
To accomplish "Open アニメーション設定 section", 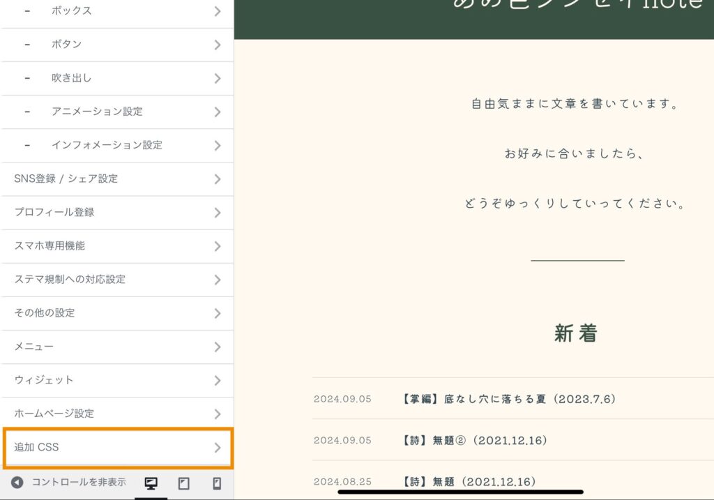I will click(x=117, y=112).
